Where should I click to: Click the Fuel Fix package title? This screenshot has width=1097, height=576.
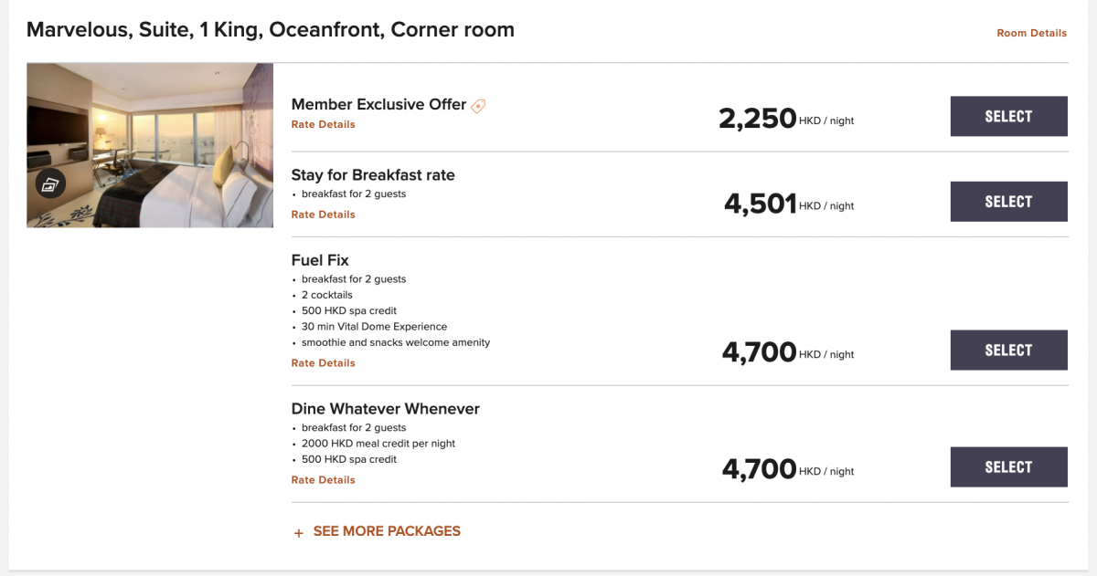pyautogui.click(x=320, y=260)
